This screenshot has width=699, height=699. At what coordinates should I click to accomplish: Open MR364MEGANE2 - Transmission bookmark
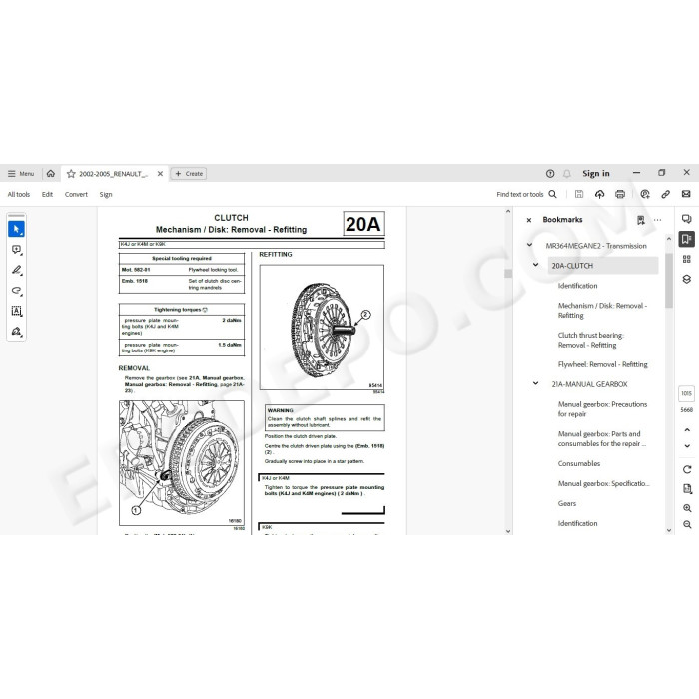[x=596, y=246]
